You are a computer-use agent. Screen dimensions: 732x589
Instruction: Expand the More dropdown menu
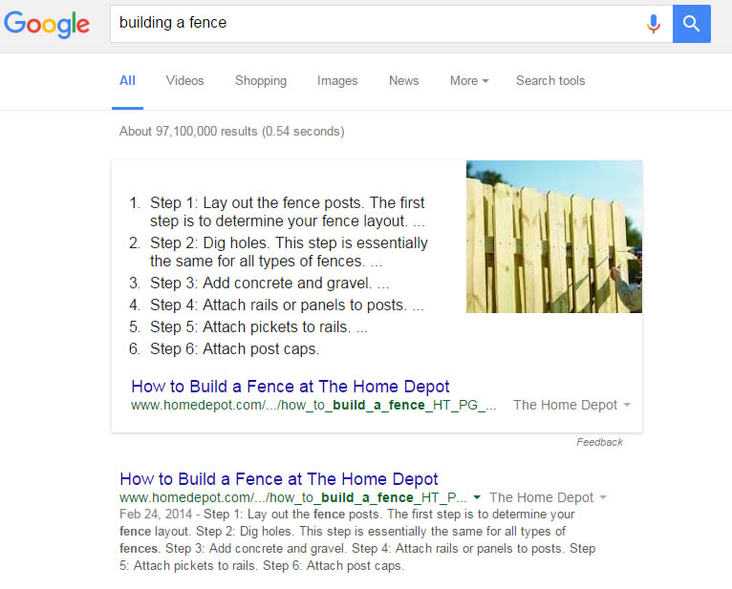coord(468,81)
